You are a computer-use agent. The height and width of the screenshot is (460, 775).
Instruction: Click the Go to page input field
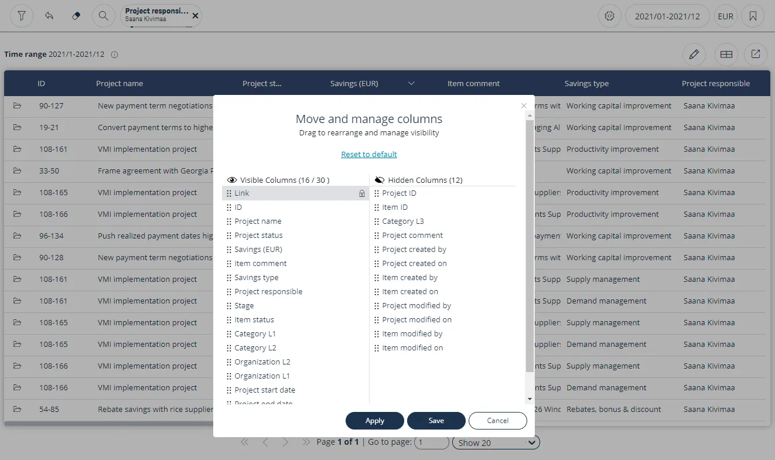click(x=431, y=442)
